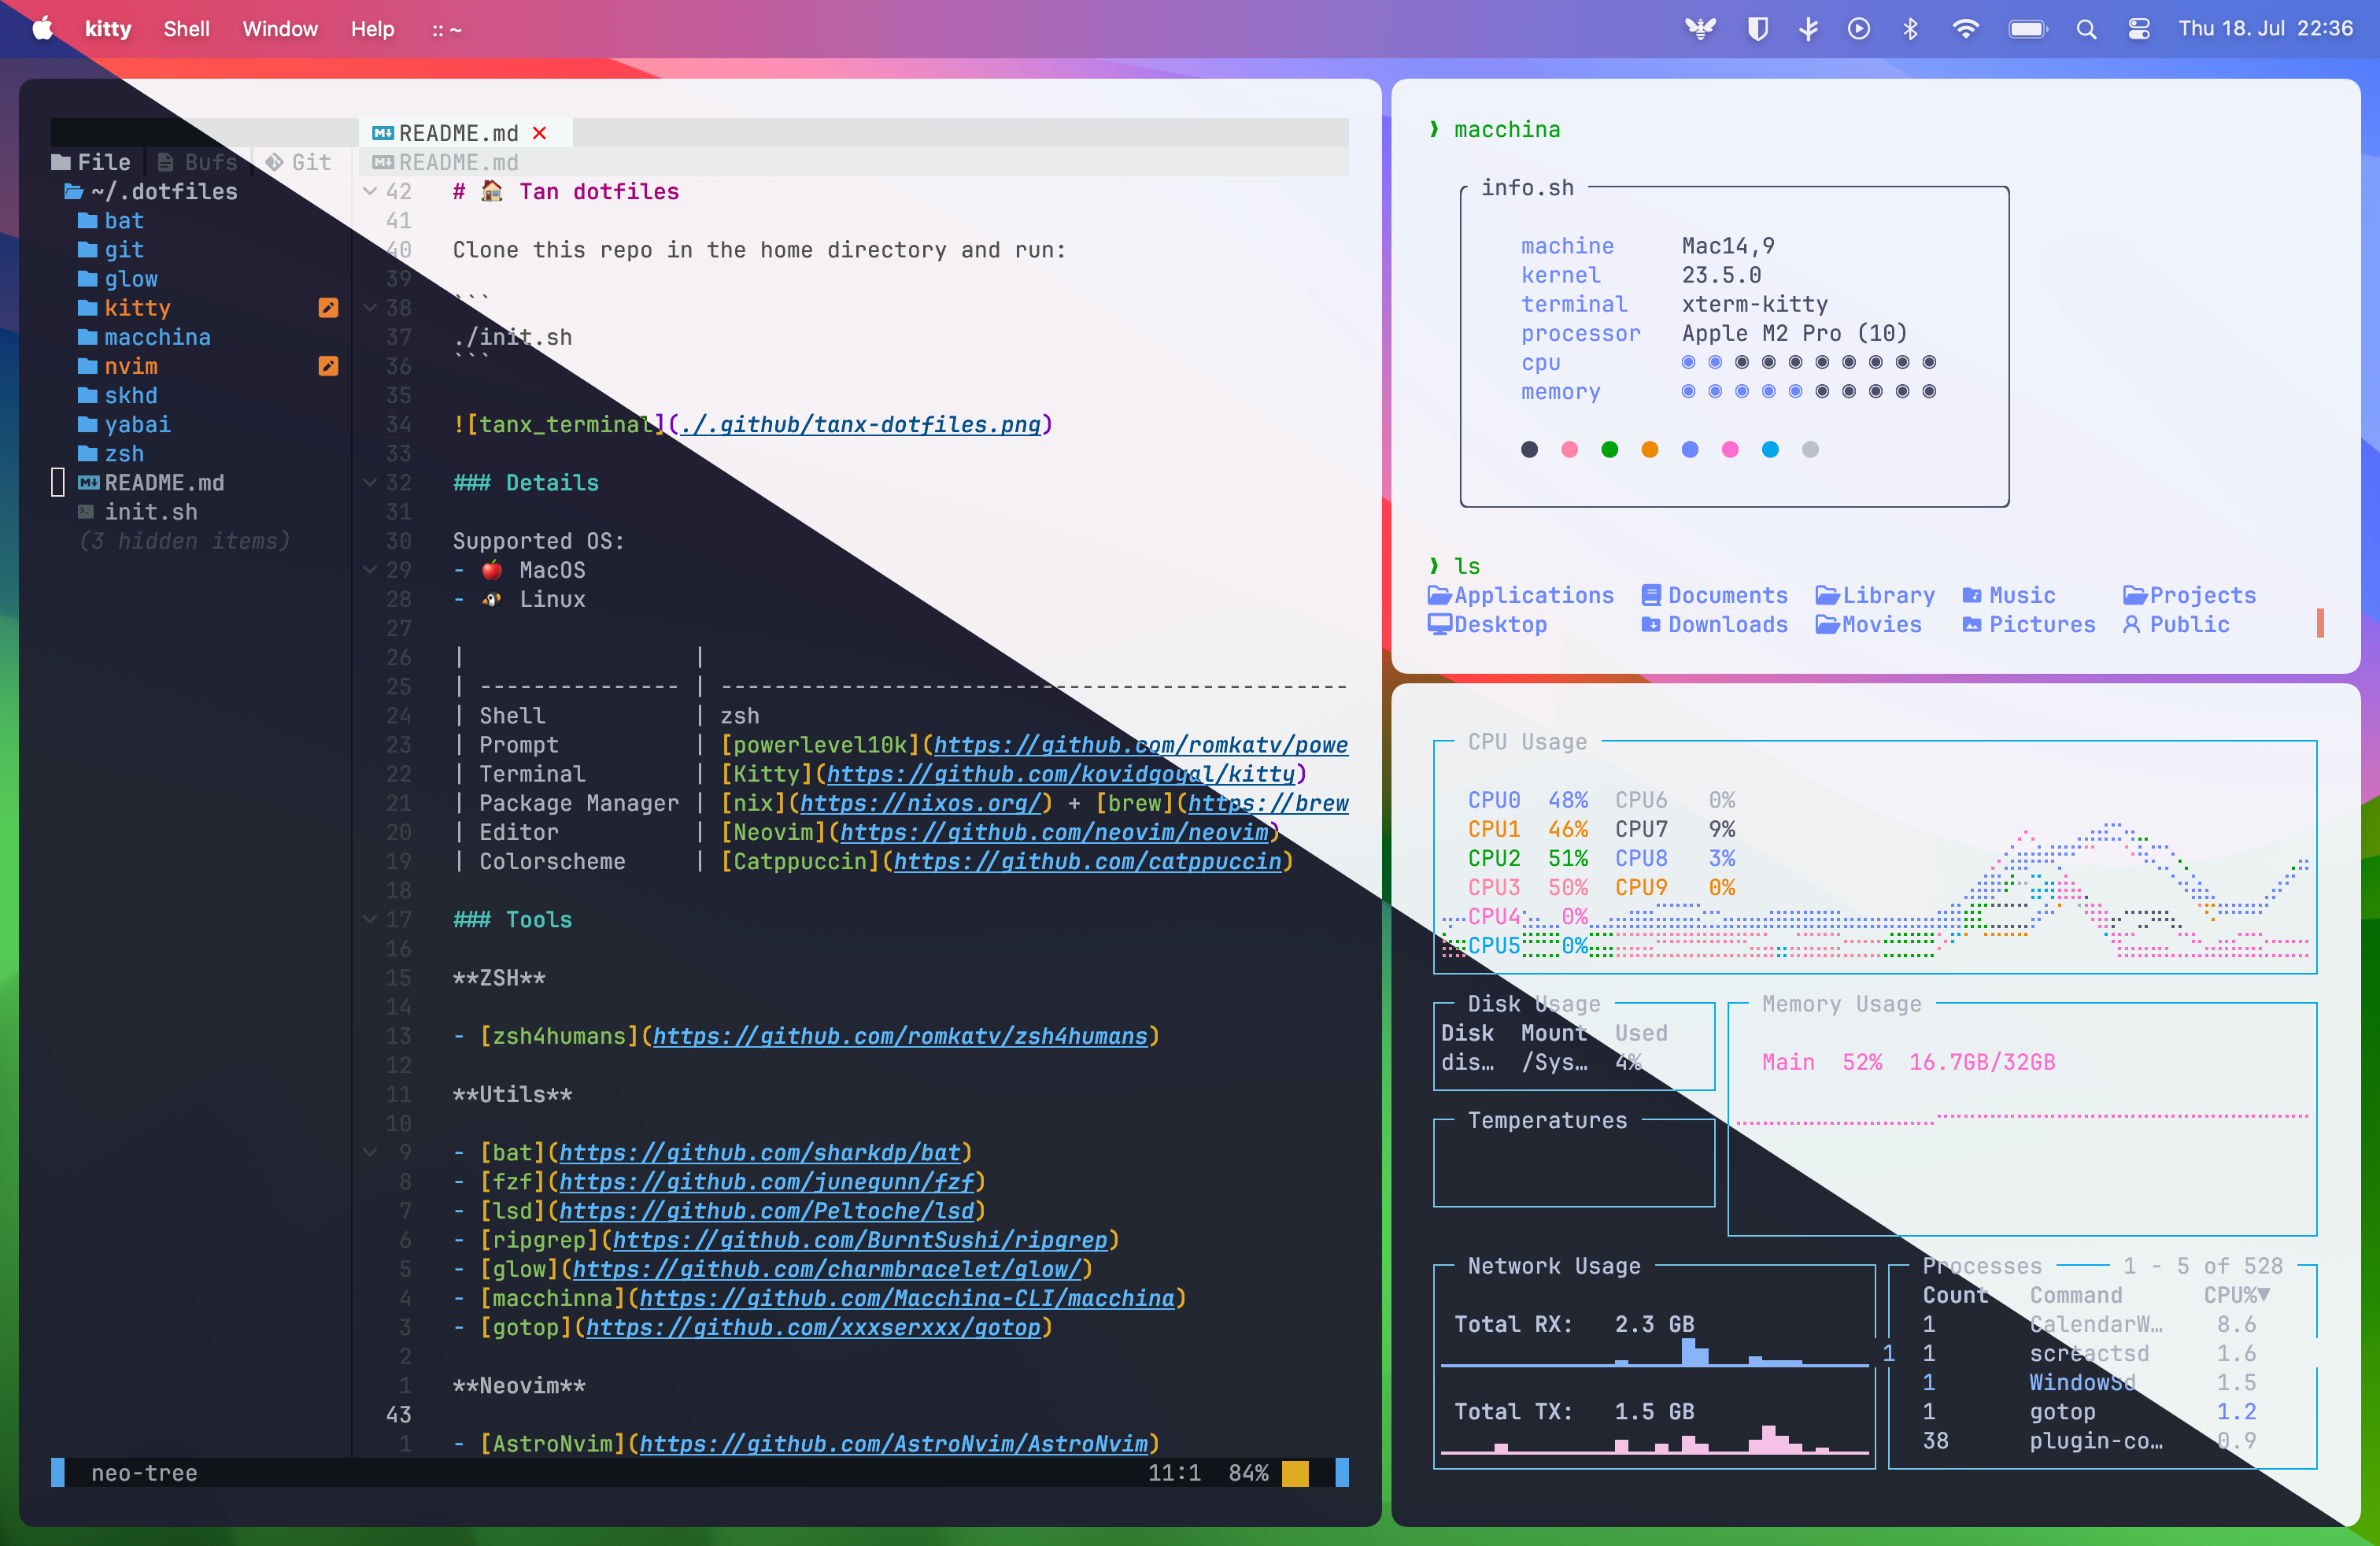Click the Bufs buffers icon
The image size is (2380, 1546).
pos(166,162)
